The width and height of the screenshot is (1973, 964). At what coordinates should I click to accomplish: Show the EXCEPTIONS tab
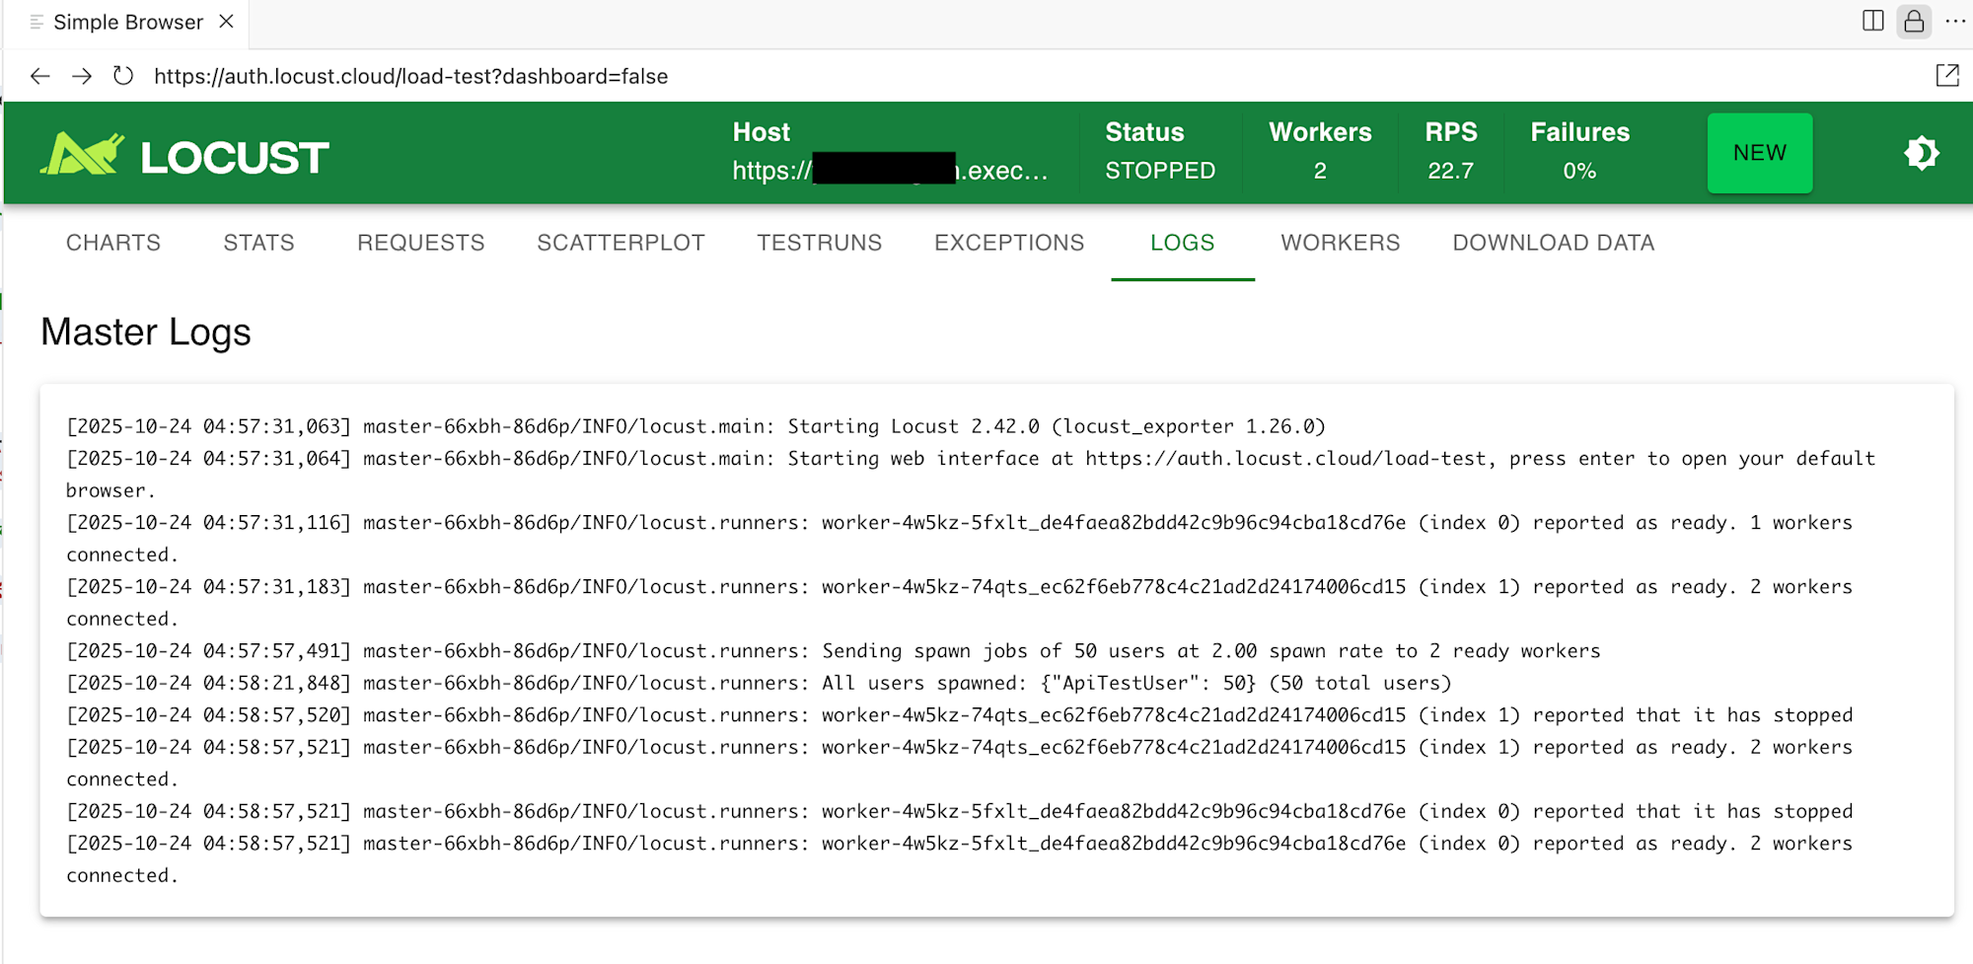click(x=1009, y=243)
